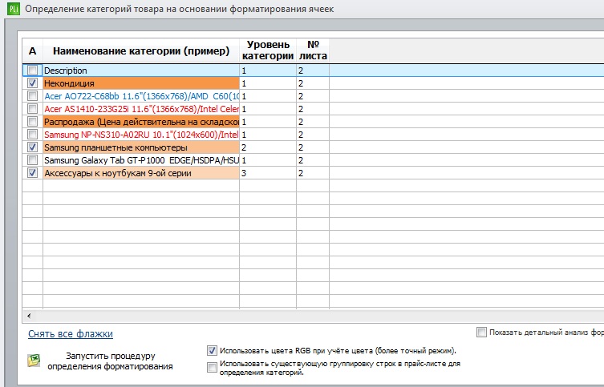This screenshot has height=387, width=604.
Task: Tick the checkbox for Acer AO722-C68bb row
Action: (32, 96)
